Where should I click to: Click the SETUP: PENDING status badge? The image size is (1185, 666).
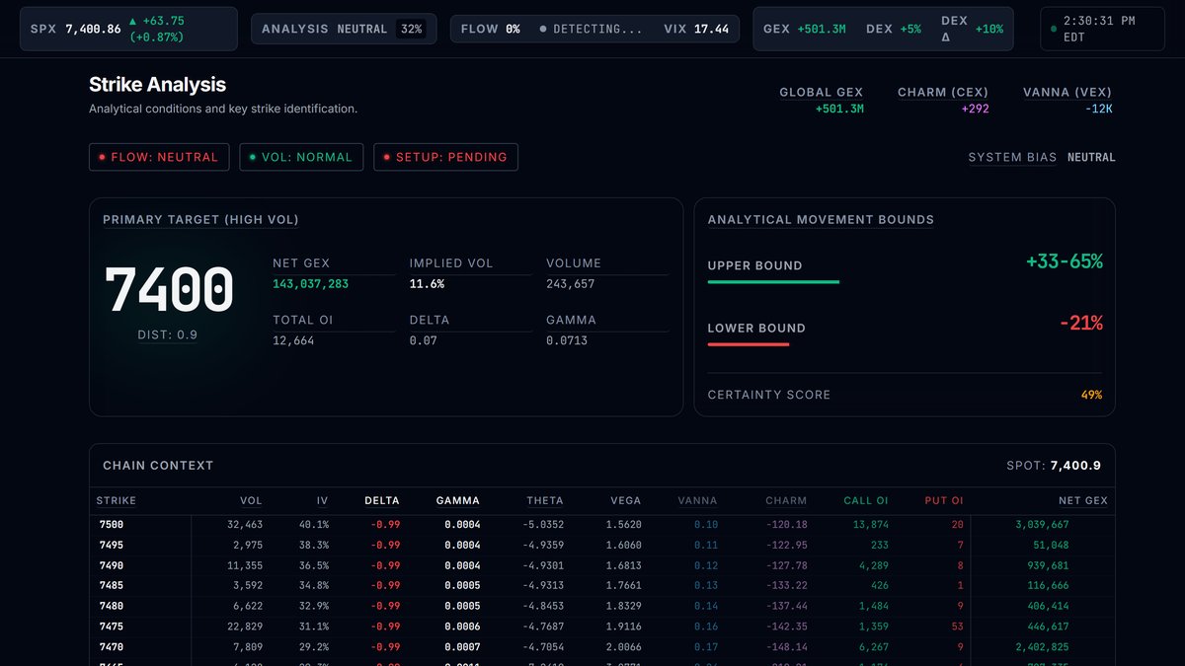pos(445,157)
